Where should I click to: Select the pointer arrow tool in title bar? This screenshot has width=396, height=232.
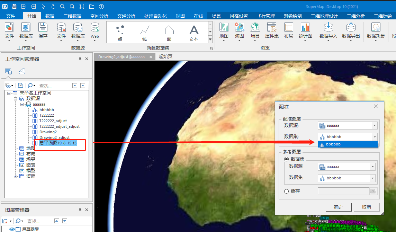pos(43,7)
